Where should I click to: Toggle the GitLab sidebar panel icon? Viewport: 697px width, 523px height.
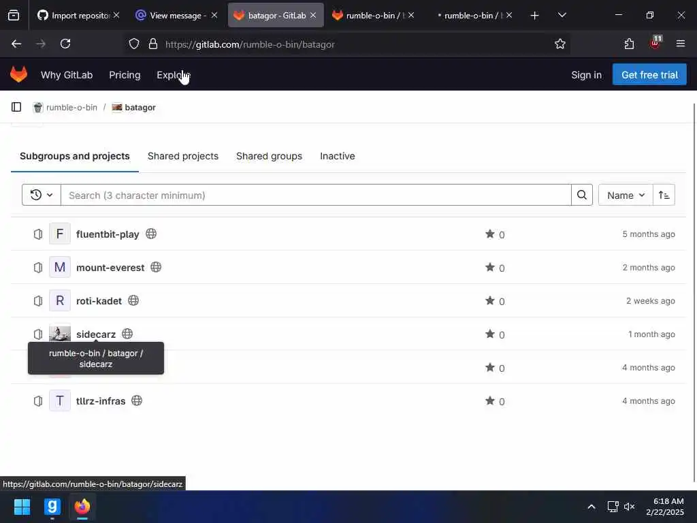point(16,107)
